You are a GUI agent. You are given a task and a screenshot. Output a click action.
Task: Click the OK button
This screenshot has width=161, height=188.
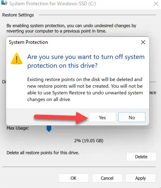(x=74, y=178)
